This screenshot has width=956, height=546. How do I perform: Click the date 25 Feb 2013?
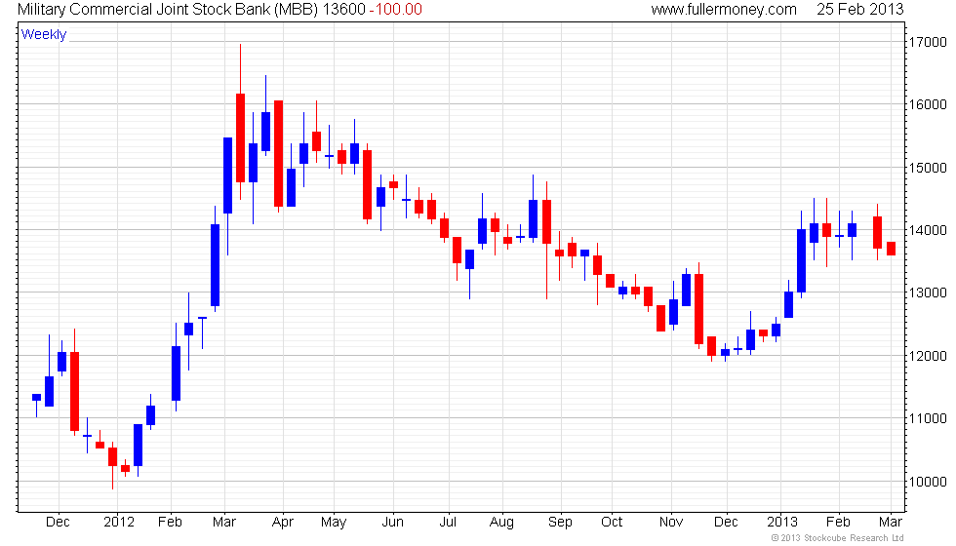860,10
